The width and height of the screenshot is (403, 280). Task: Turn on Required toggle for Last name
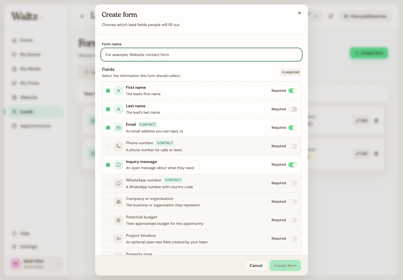point(293,109)
